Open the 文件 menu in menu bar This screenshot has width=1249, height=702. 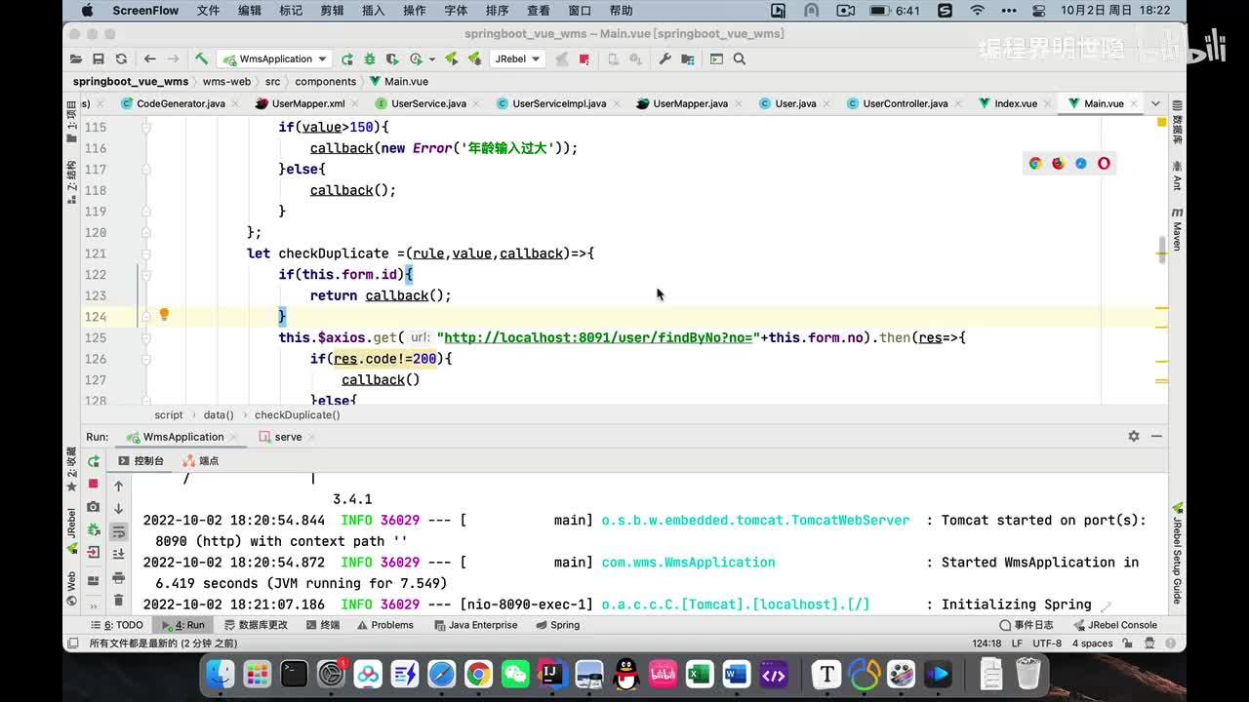[x=208, y=11]
